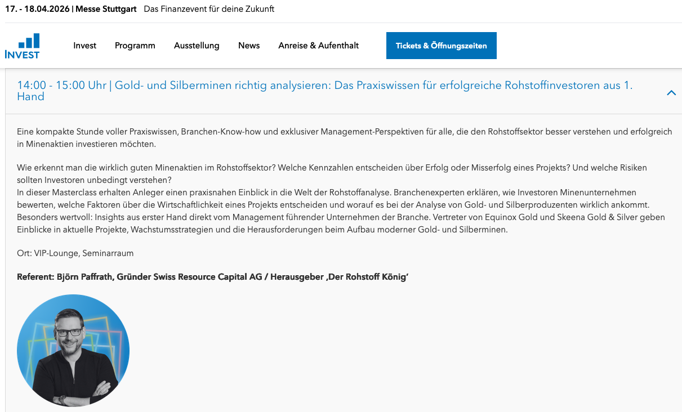Viewport: 682px width, 412px height.
Task: Open the Invest menu
Action: tap(84, 45)
